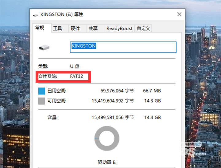Screen dimensions: 221x168
Task: Click the drive icon in the title bar
Action: [36, 14]
